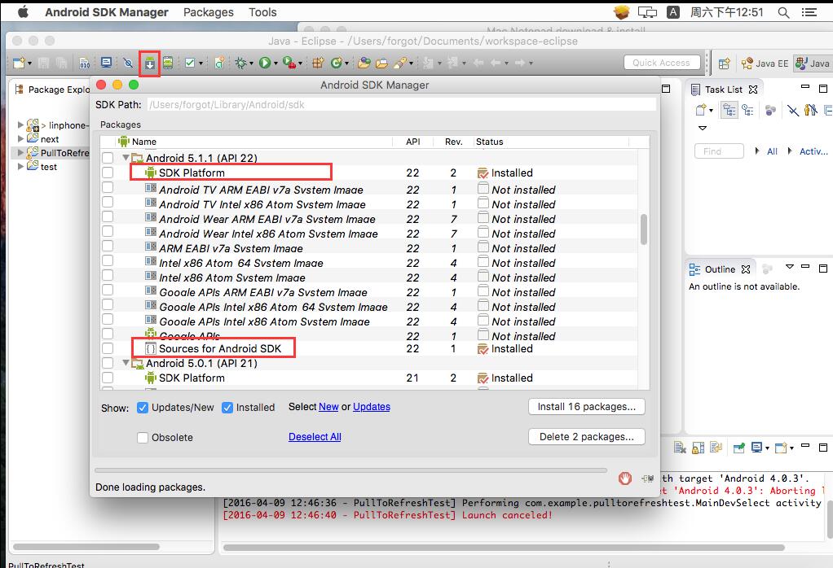Click Install 16 packages button
The image size is (833, 568).
tap(587, 407)
